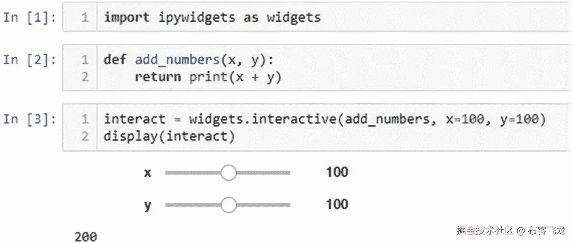Click the x slider track

191,173
